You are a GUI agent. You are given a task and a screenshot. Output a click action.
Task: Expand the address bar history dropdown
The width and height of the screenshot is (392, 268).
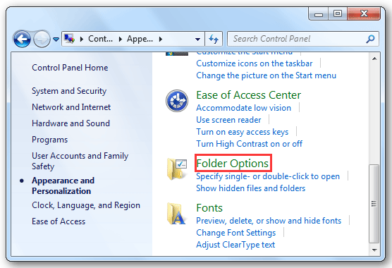pyautogui.click(x=197, y=39)
